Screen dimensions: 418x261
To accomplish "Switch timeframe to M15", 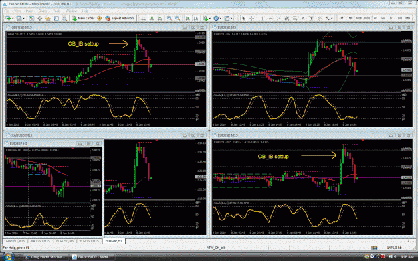I will [359, 19].
